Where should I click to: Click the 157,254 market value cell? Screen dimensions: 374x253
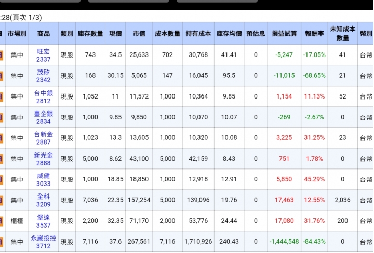pos(139,200)
